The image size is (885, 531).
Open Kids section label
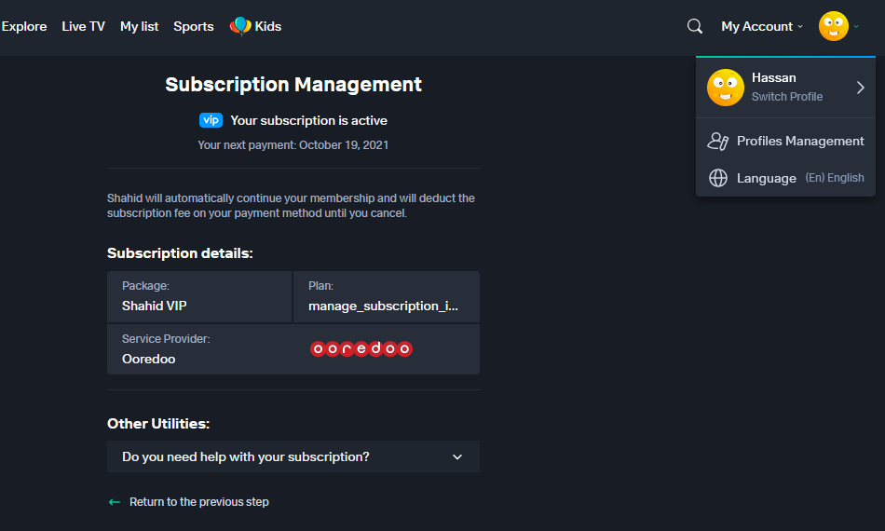[x=268, y=26]
